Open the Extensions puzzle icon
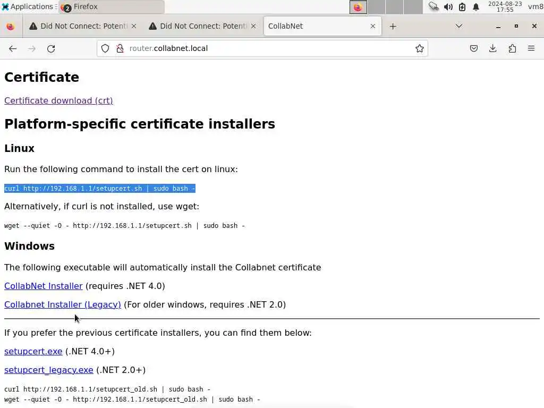544x408 pixels. (512, 48)
